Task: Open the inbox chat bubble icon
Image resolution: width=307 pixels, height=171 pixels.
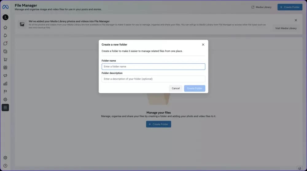Action: click(x=5, y=43)
